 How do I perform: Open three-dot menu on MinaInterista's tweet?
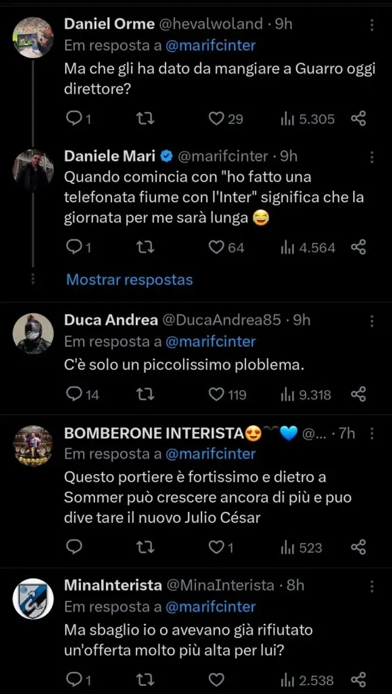click(373, 586)
